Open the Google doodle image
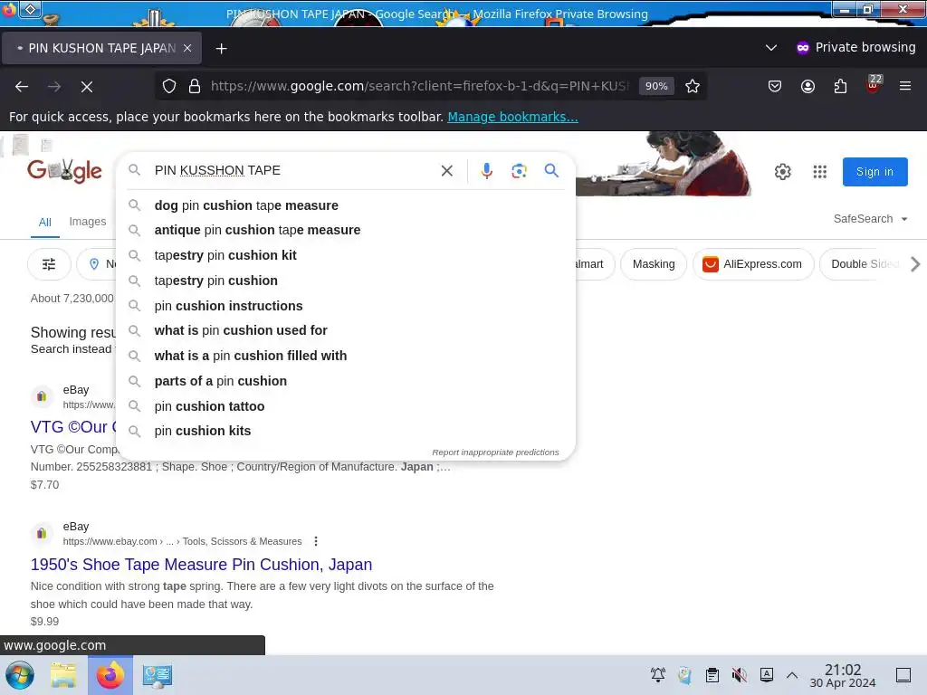927x695 pixels. pyautogui.click(x=663, y=164)
